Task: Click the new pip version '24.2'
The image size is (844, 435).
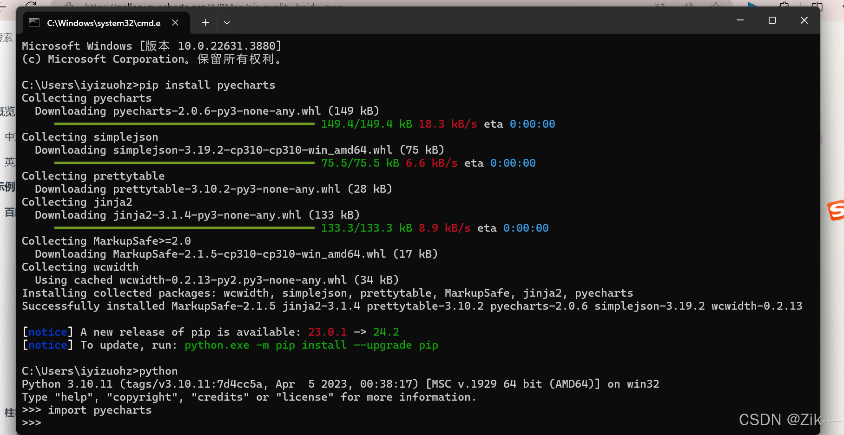Action: pyautogui.click(x=386, y=332)
